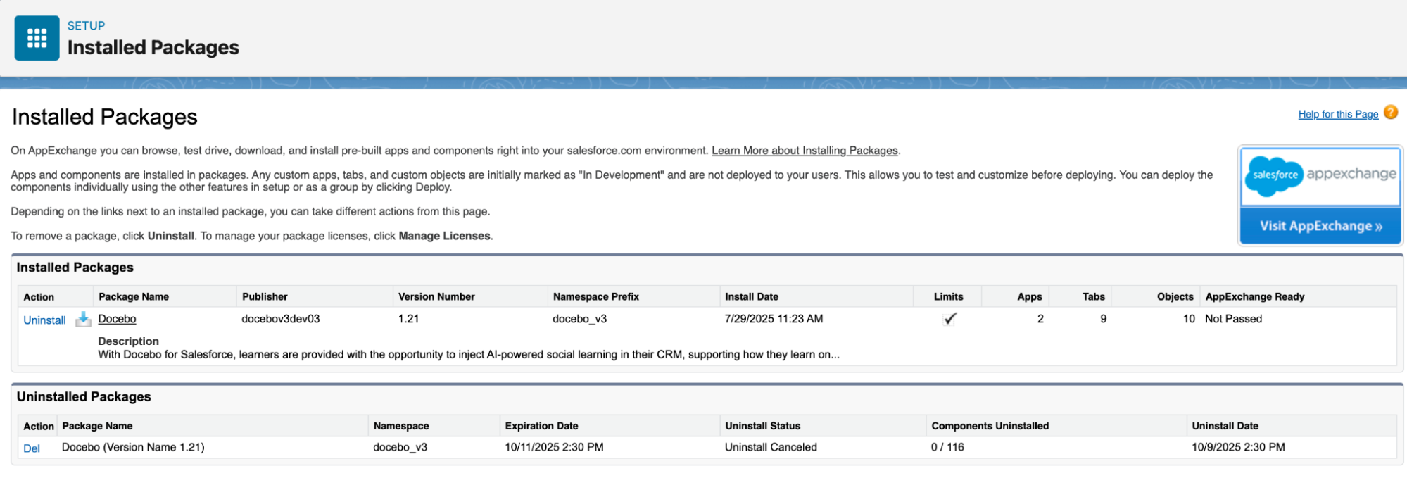
Task: Click the Version Number column header
Action: coord(436,297)
